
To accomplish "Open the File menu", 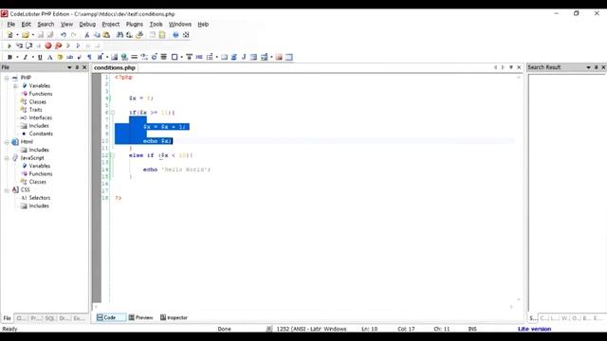I will 10,24.
